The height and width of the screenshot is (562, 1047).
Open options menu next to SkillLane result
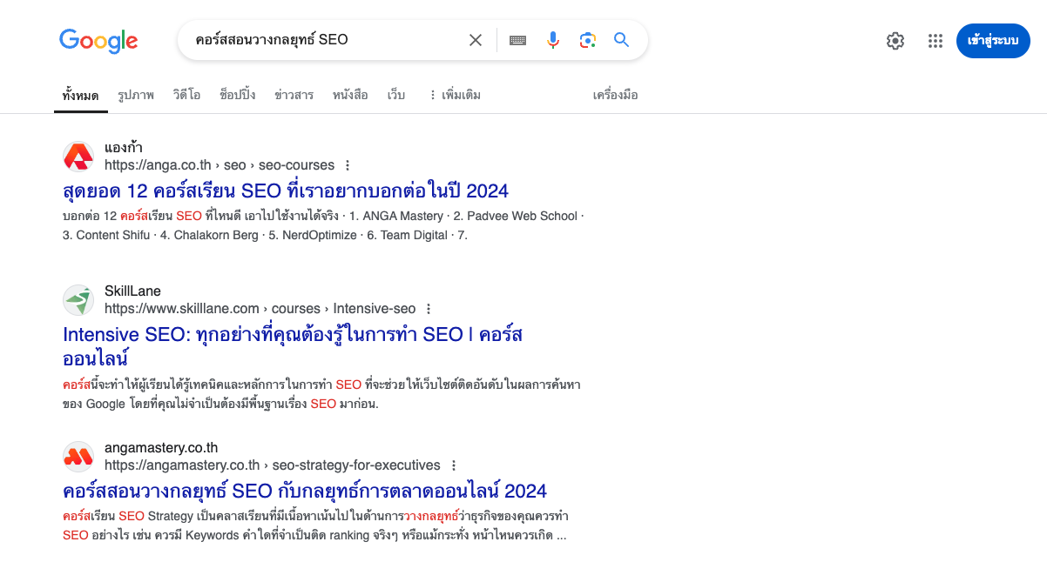[x=428, y=309]
